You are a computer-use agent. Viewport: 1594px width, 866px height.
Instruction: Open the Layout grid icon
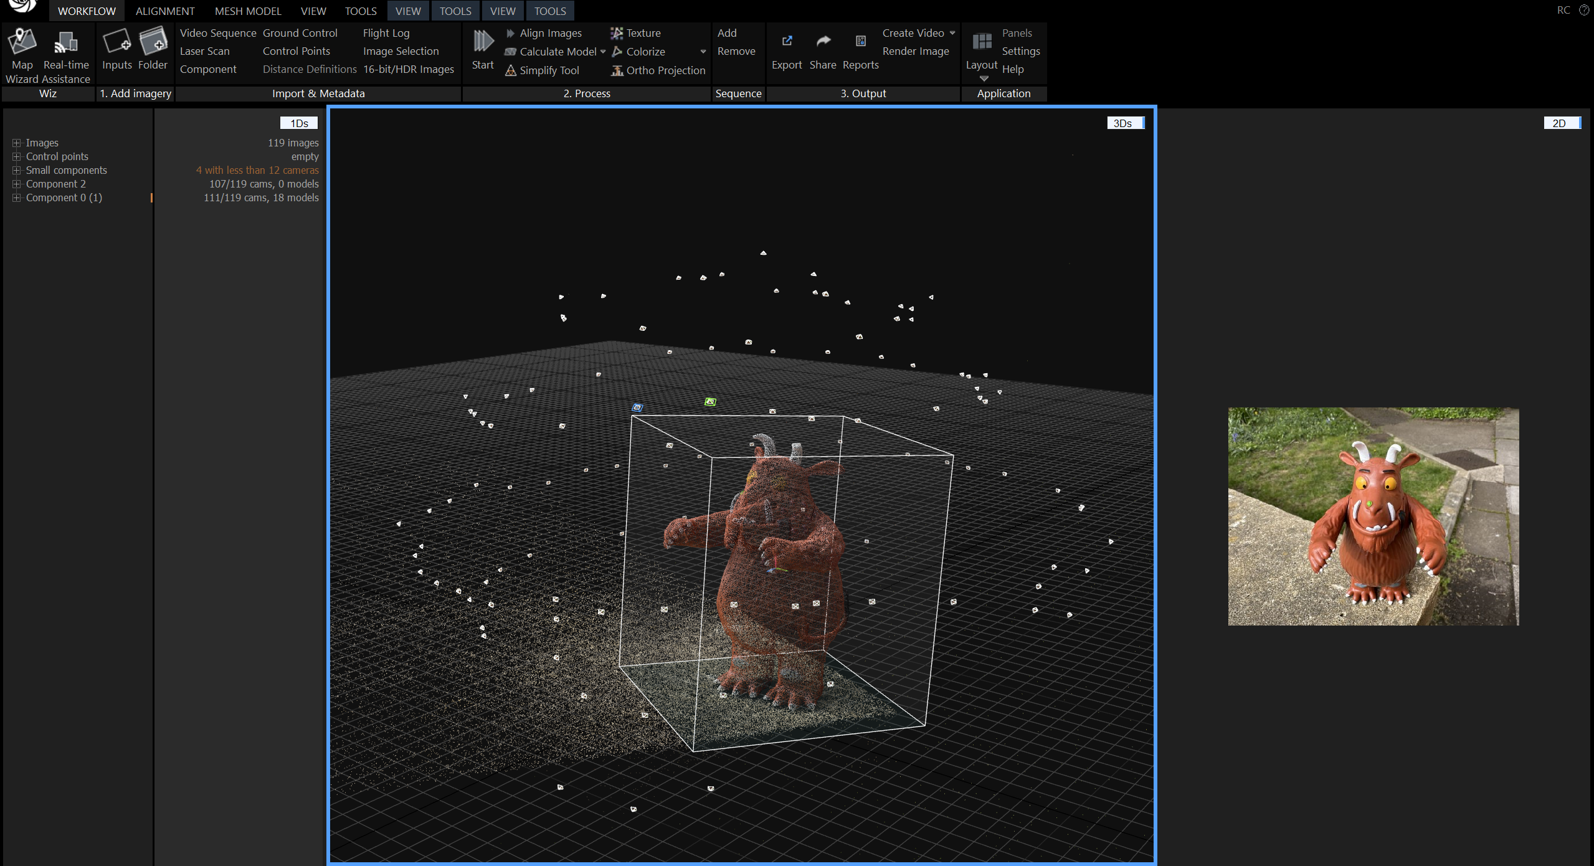pos(982,42)
